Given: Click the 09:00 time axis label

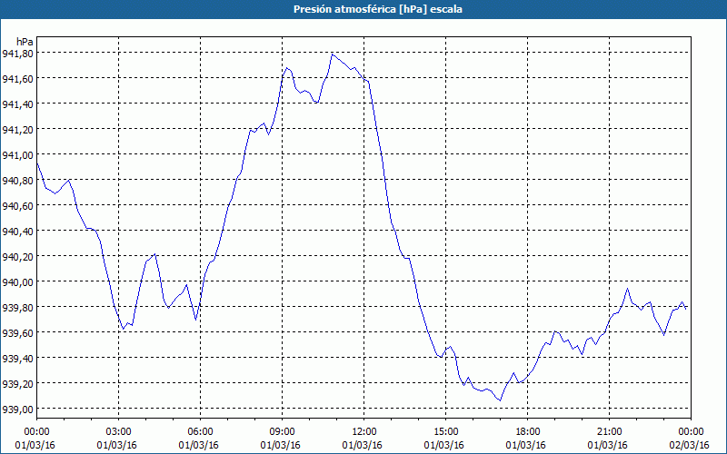Looking at the screenshot, I should (x=283, y=432).
